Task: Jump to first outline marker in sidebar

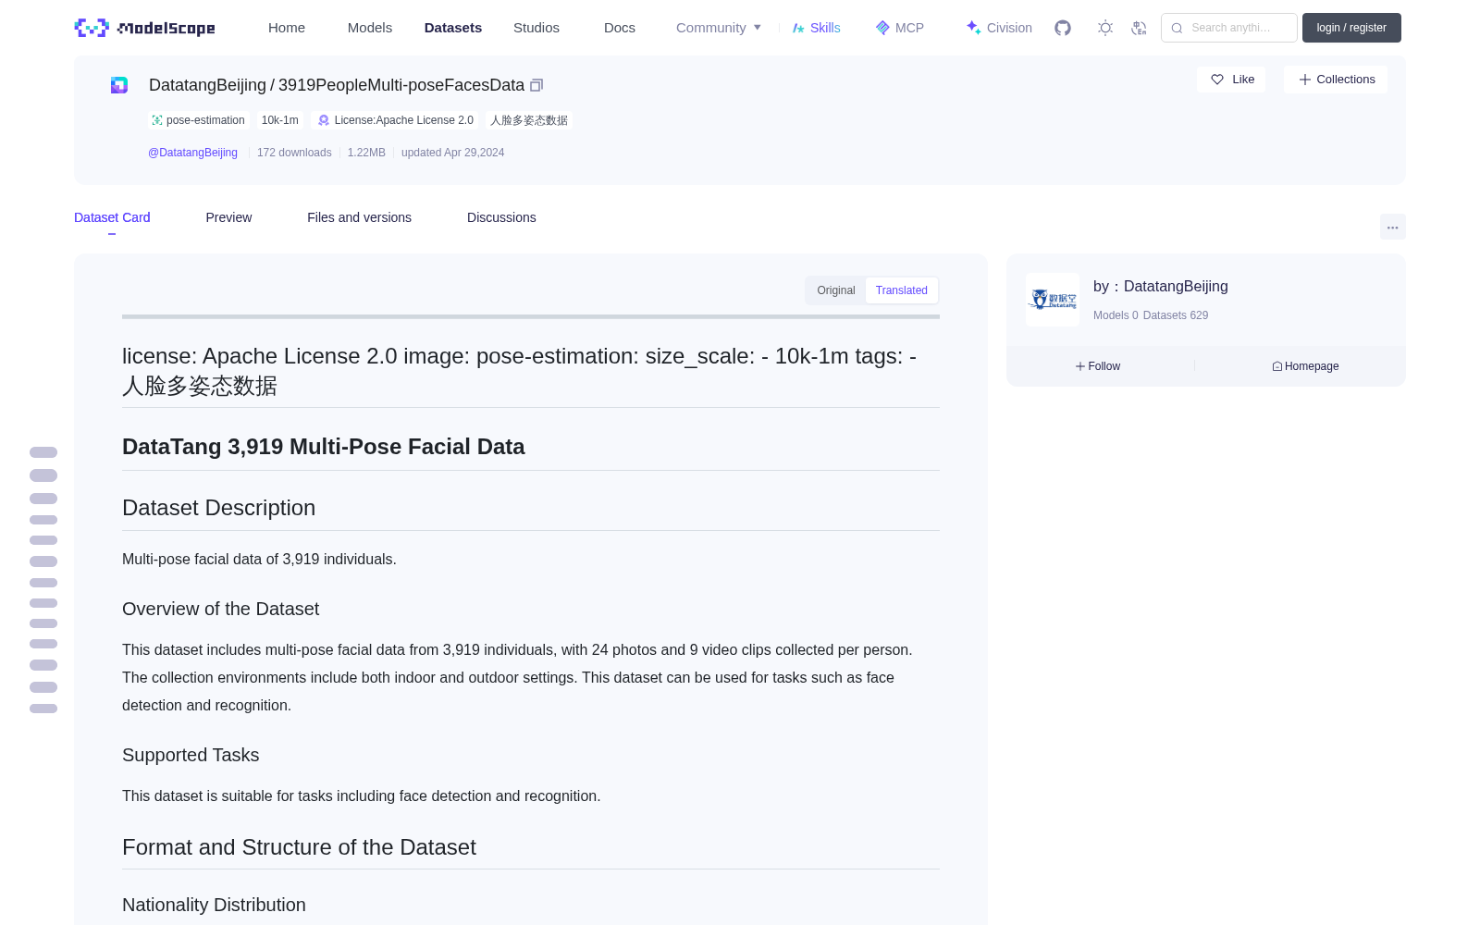Action: [x=43, y=452]
